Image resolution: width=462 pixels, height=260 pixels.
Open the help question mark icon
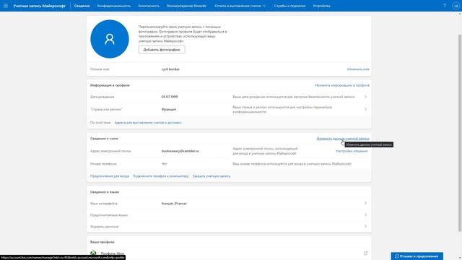coord(445,6)
